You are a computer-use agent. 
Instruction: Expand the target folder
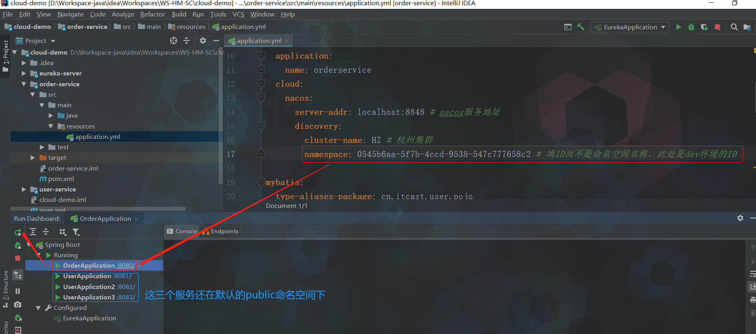point(33,157)
